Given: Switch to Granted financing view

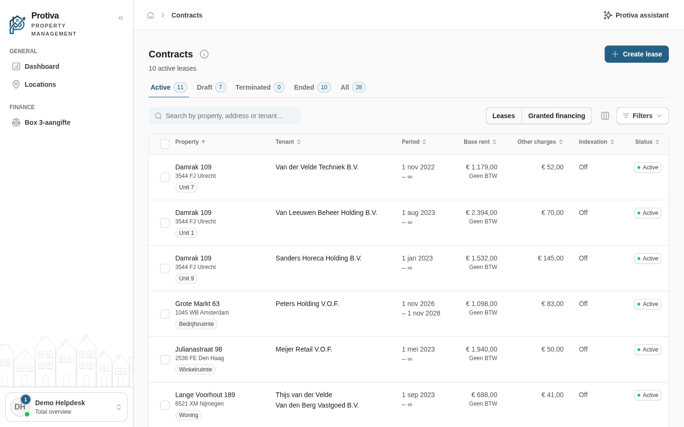Looking at the screenshot, I should (557, 116).
